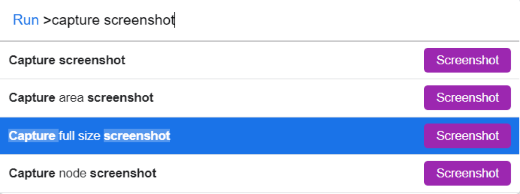Screen dimensions: 520x194
Task: Click the blue 'Run' label
Action: pyautogui.click(x=26, y=21)
